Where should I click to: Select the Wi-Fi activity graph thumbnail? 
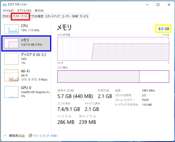pos(11,75)
